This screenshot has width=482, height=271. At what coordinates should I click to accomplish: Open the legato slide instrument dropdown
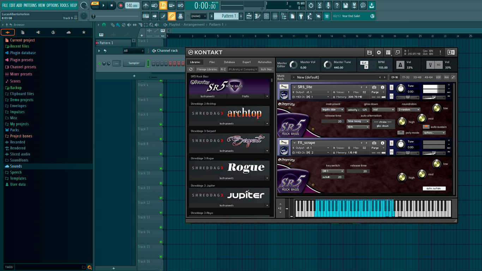tap(333, 110)
